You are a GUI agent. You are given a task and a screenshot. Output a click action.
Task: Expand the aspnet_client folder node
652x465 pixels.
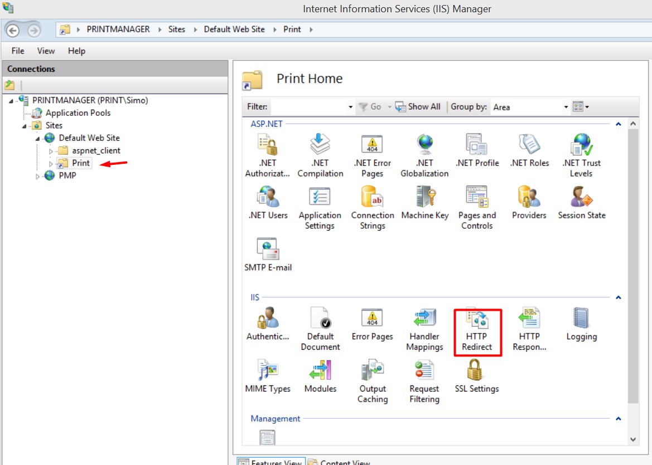click(x=51, y=151)
